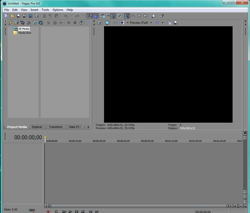250x213 pixels.
Task: Create a new project with the New icon
Action: [x=6, y=16]
